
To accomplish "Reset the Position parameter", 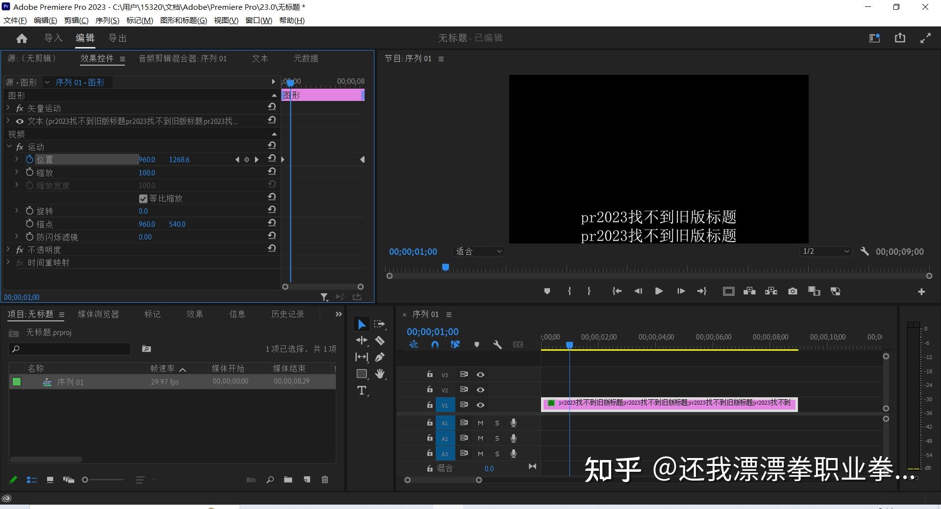I will pos(272,158).
